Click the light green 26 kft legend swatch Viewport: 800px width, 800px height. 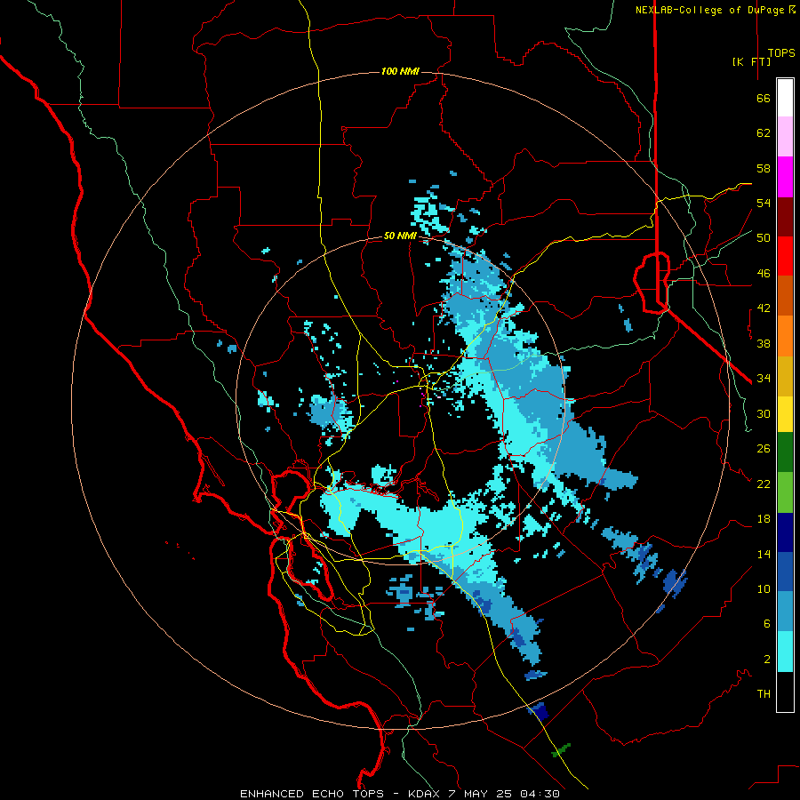tap(785, 492)
